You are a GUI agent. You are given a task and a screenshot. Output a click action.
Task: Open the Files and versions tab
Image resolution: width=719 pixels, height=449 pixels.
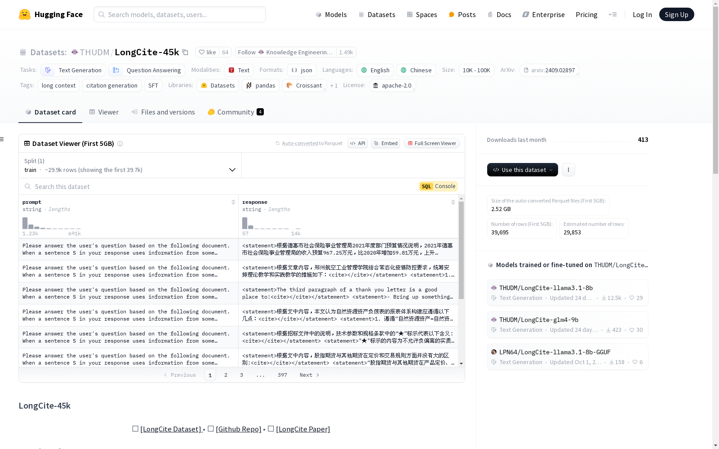[x=163, y=112]
